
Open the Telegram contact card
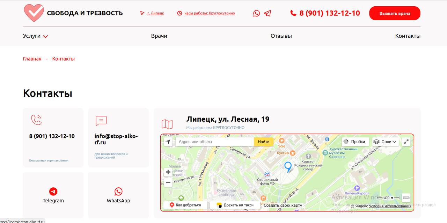point(53,195)
